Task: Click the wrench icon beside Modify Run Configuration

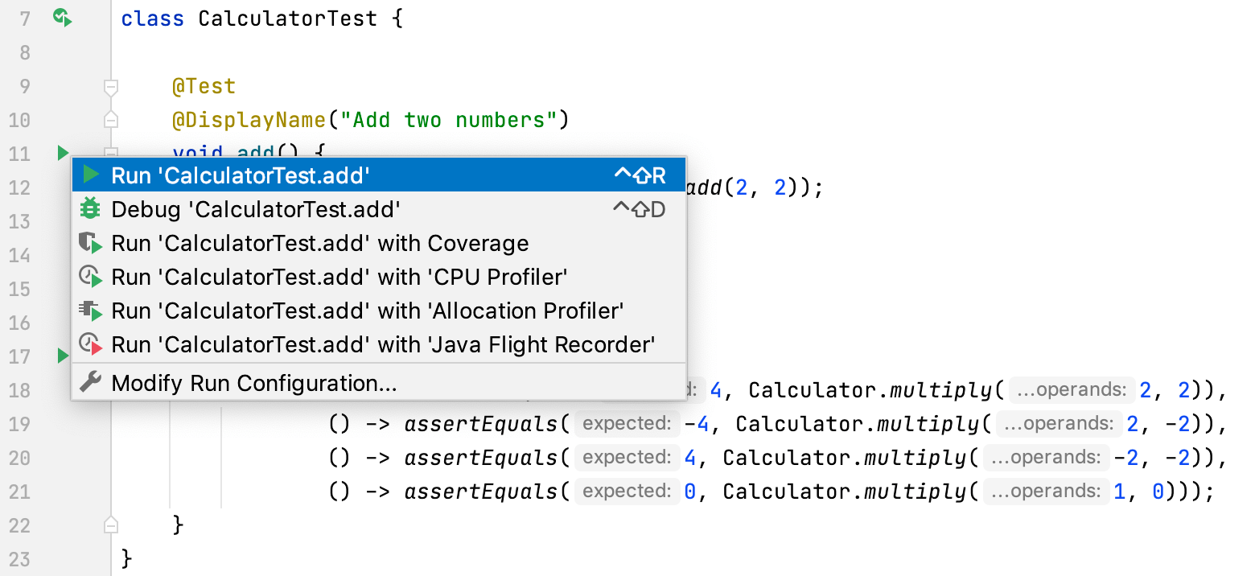Action: (88, 382)
